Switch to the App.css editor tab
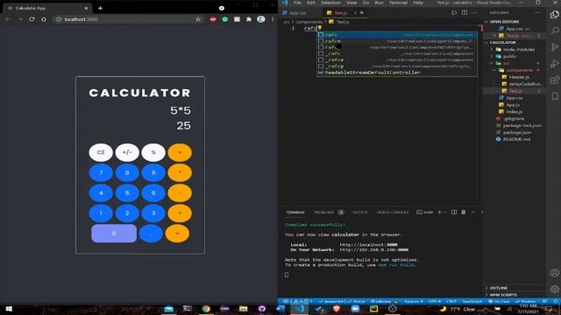Image resolution: width=561 pixels, height=315 pixels. pos(298,12)
